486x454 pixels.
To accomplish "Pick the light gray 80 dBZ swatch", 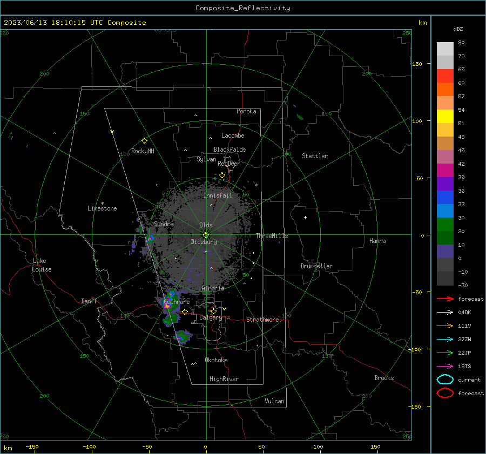I will (x=445, y=49).
